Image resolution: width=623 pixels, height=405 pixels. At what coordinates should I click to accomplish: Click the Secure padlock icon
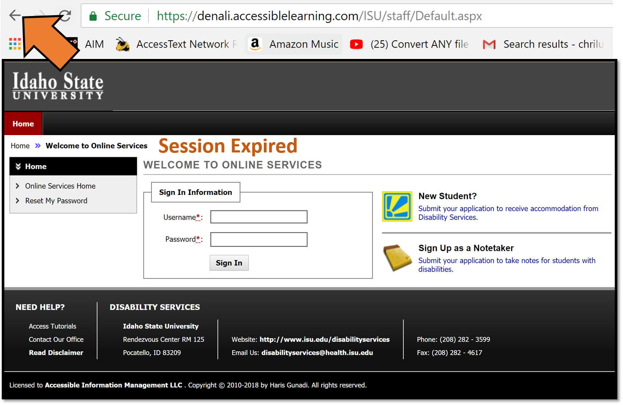pyautogui.click(x=93, y=15)
